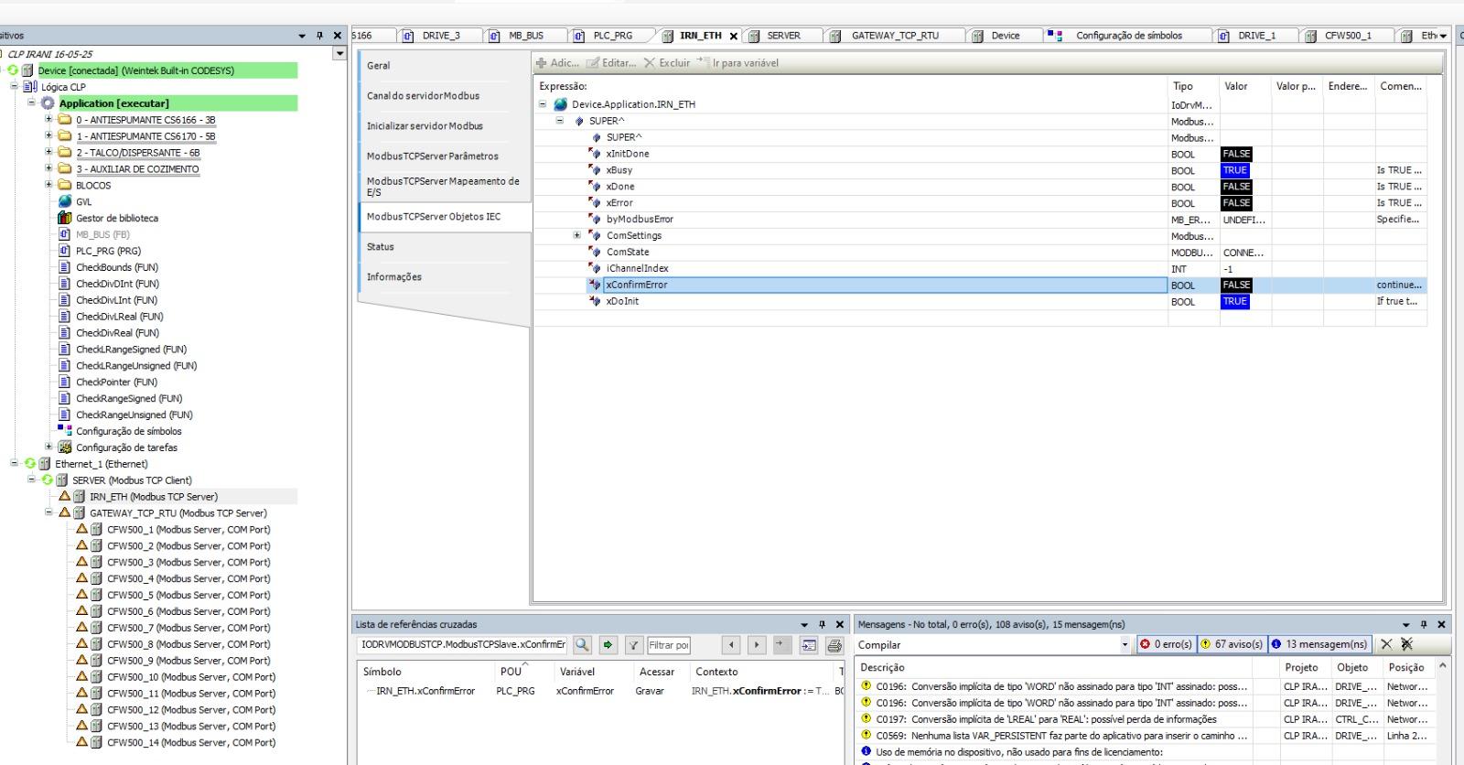Click the messages list scroll-up arrow
Viewport: 1464px width, 765px height.
coord(1443,666)
